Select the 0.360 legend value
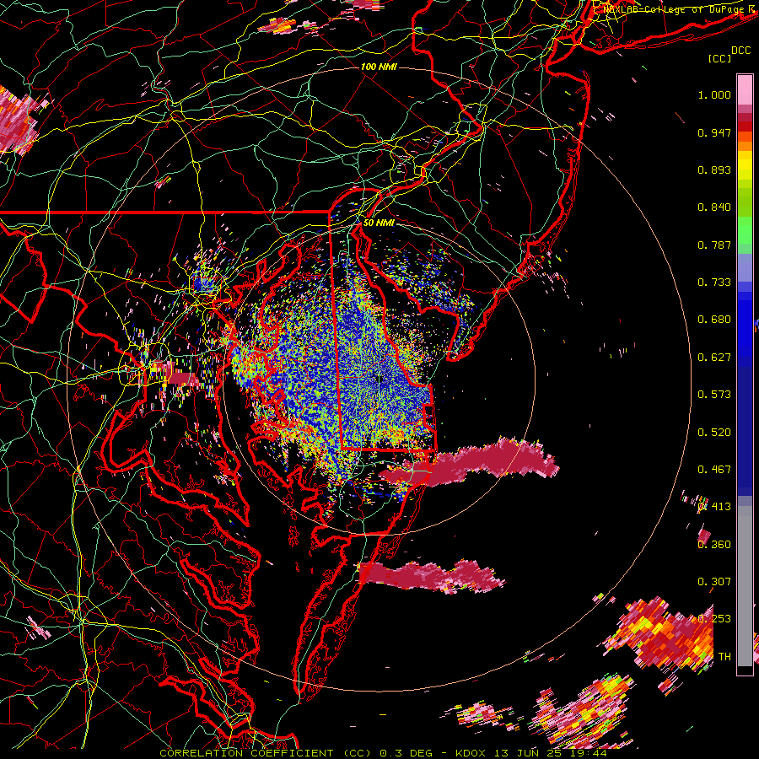759x759 pixels. pyautogui.click(x=714, y=545)
